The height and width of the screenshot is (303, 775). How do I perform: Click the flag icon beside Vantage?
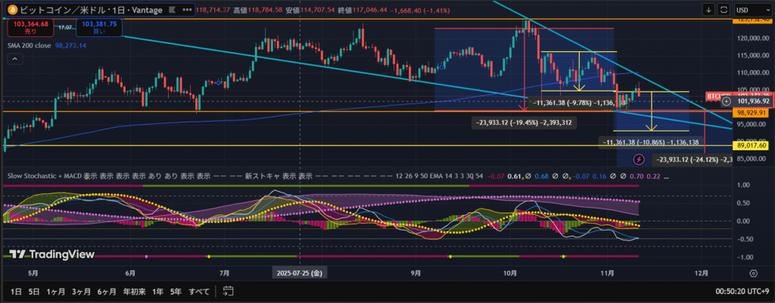click(x=170, y=9)
